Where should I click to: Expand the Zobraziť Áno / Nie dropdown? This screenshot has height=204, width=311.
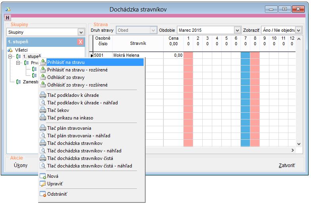tap(298, 30)
